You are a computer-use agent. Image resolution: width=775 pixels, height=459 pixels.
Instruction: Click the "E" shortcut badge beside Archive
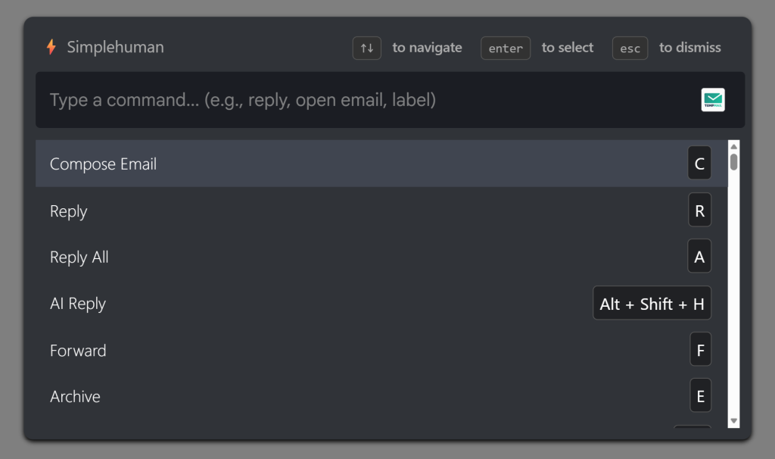[x=699, y=395]
